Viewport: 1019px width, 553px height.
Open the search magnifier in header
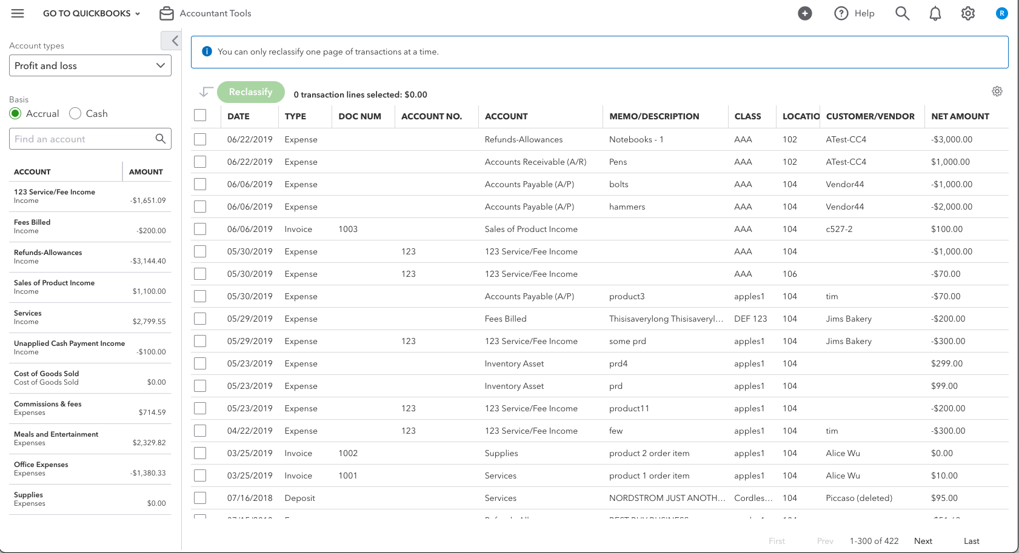pyautogui.click(x=903, y=13)
